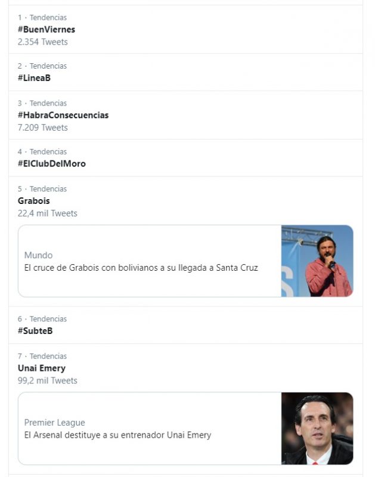Open the Grabois trend title
The image size is (375, 477).
(x=34, y=201)
